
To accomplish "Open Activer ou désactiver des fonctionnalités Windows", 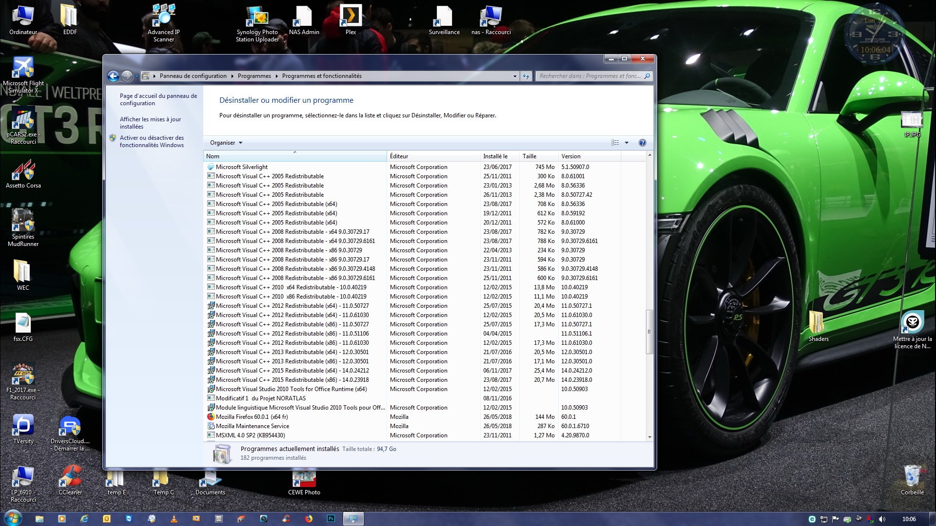I will coord(152,141).
